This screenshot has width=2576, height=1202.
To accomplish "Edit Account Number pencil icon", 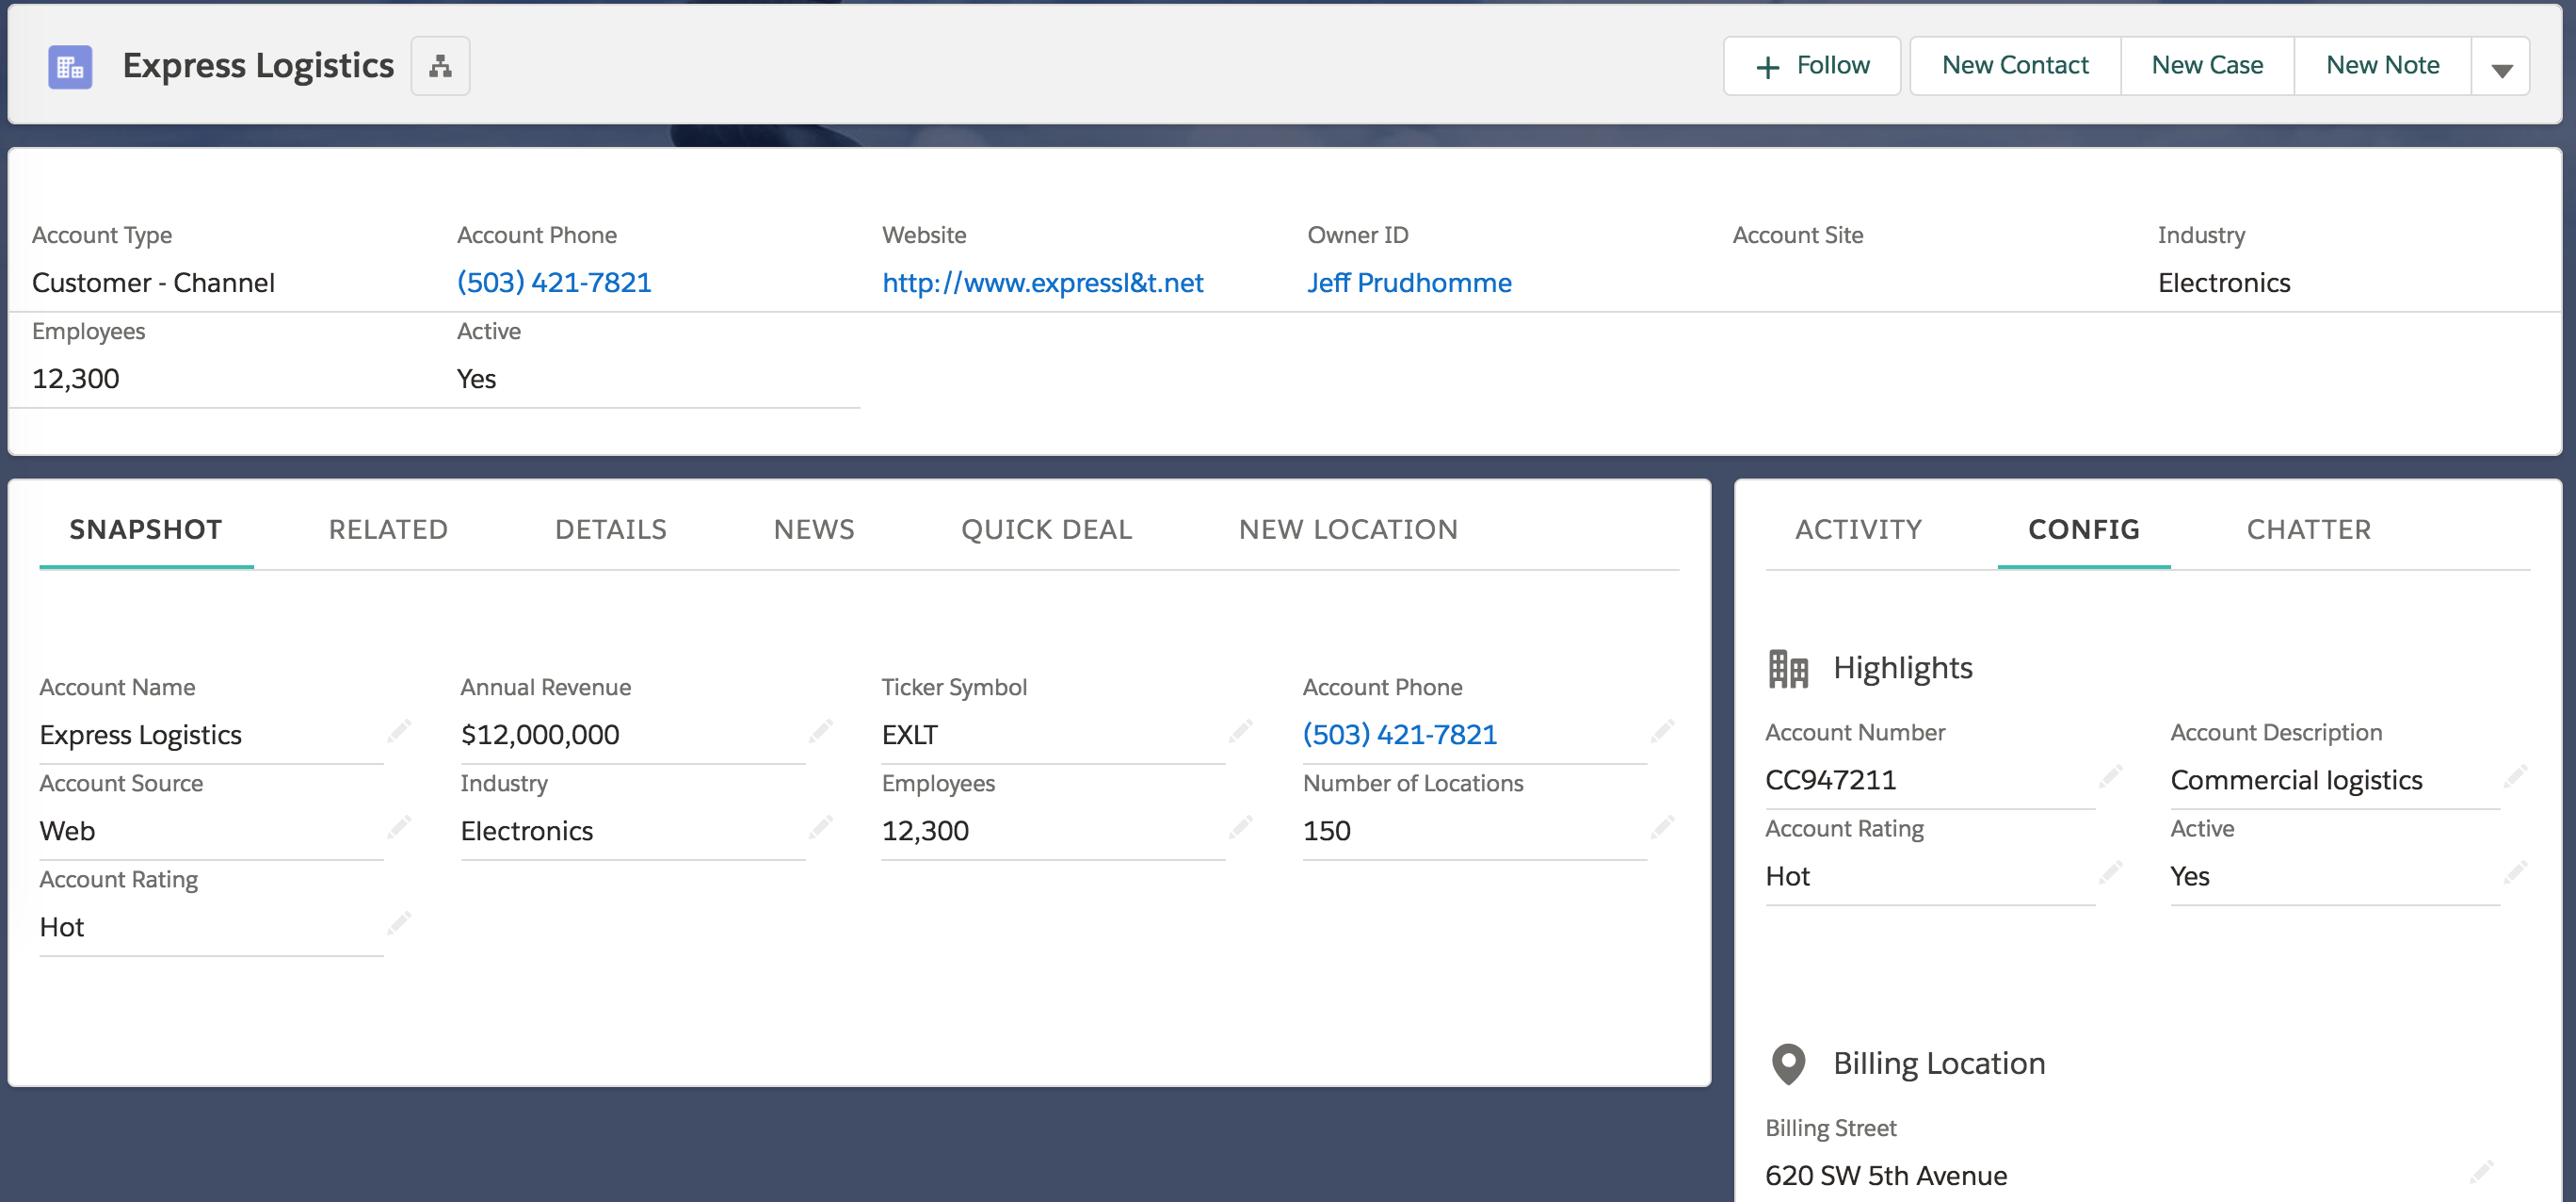I will [2110, 776].
